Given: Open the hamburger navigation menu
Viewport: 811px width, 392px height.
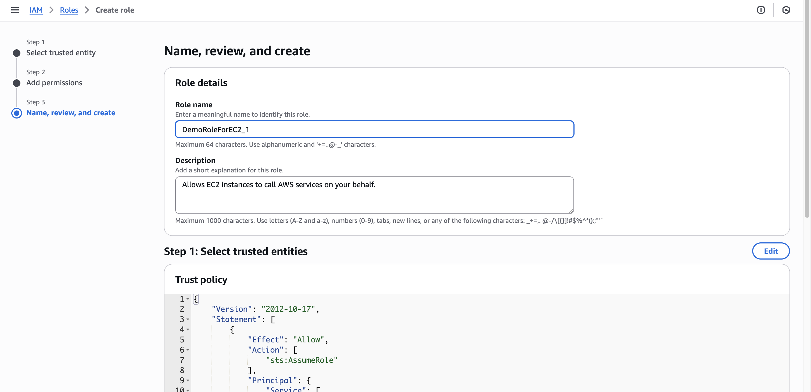Looking at the screenshot, I should (15, 10).
